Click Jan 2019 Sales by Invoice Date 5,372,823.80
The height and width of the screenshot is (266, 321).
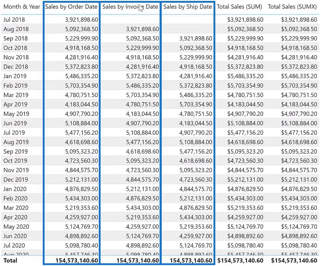pyautogui.click(x=142, y=76)
